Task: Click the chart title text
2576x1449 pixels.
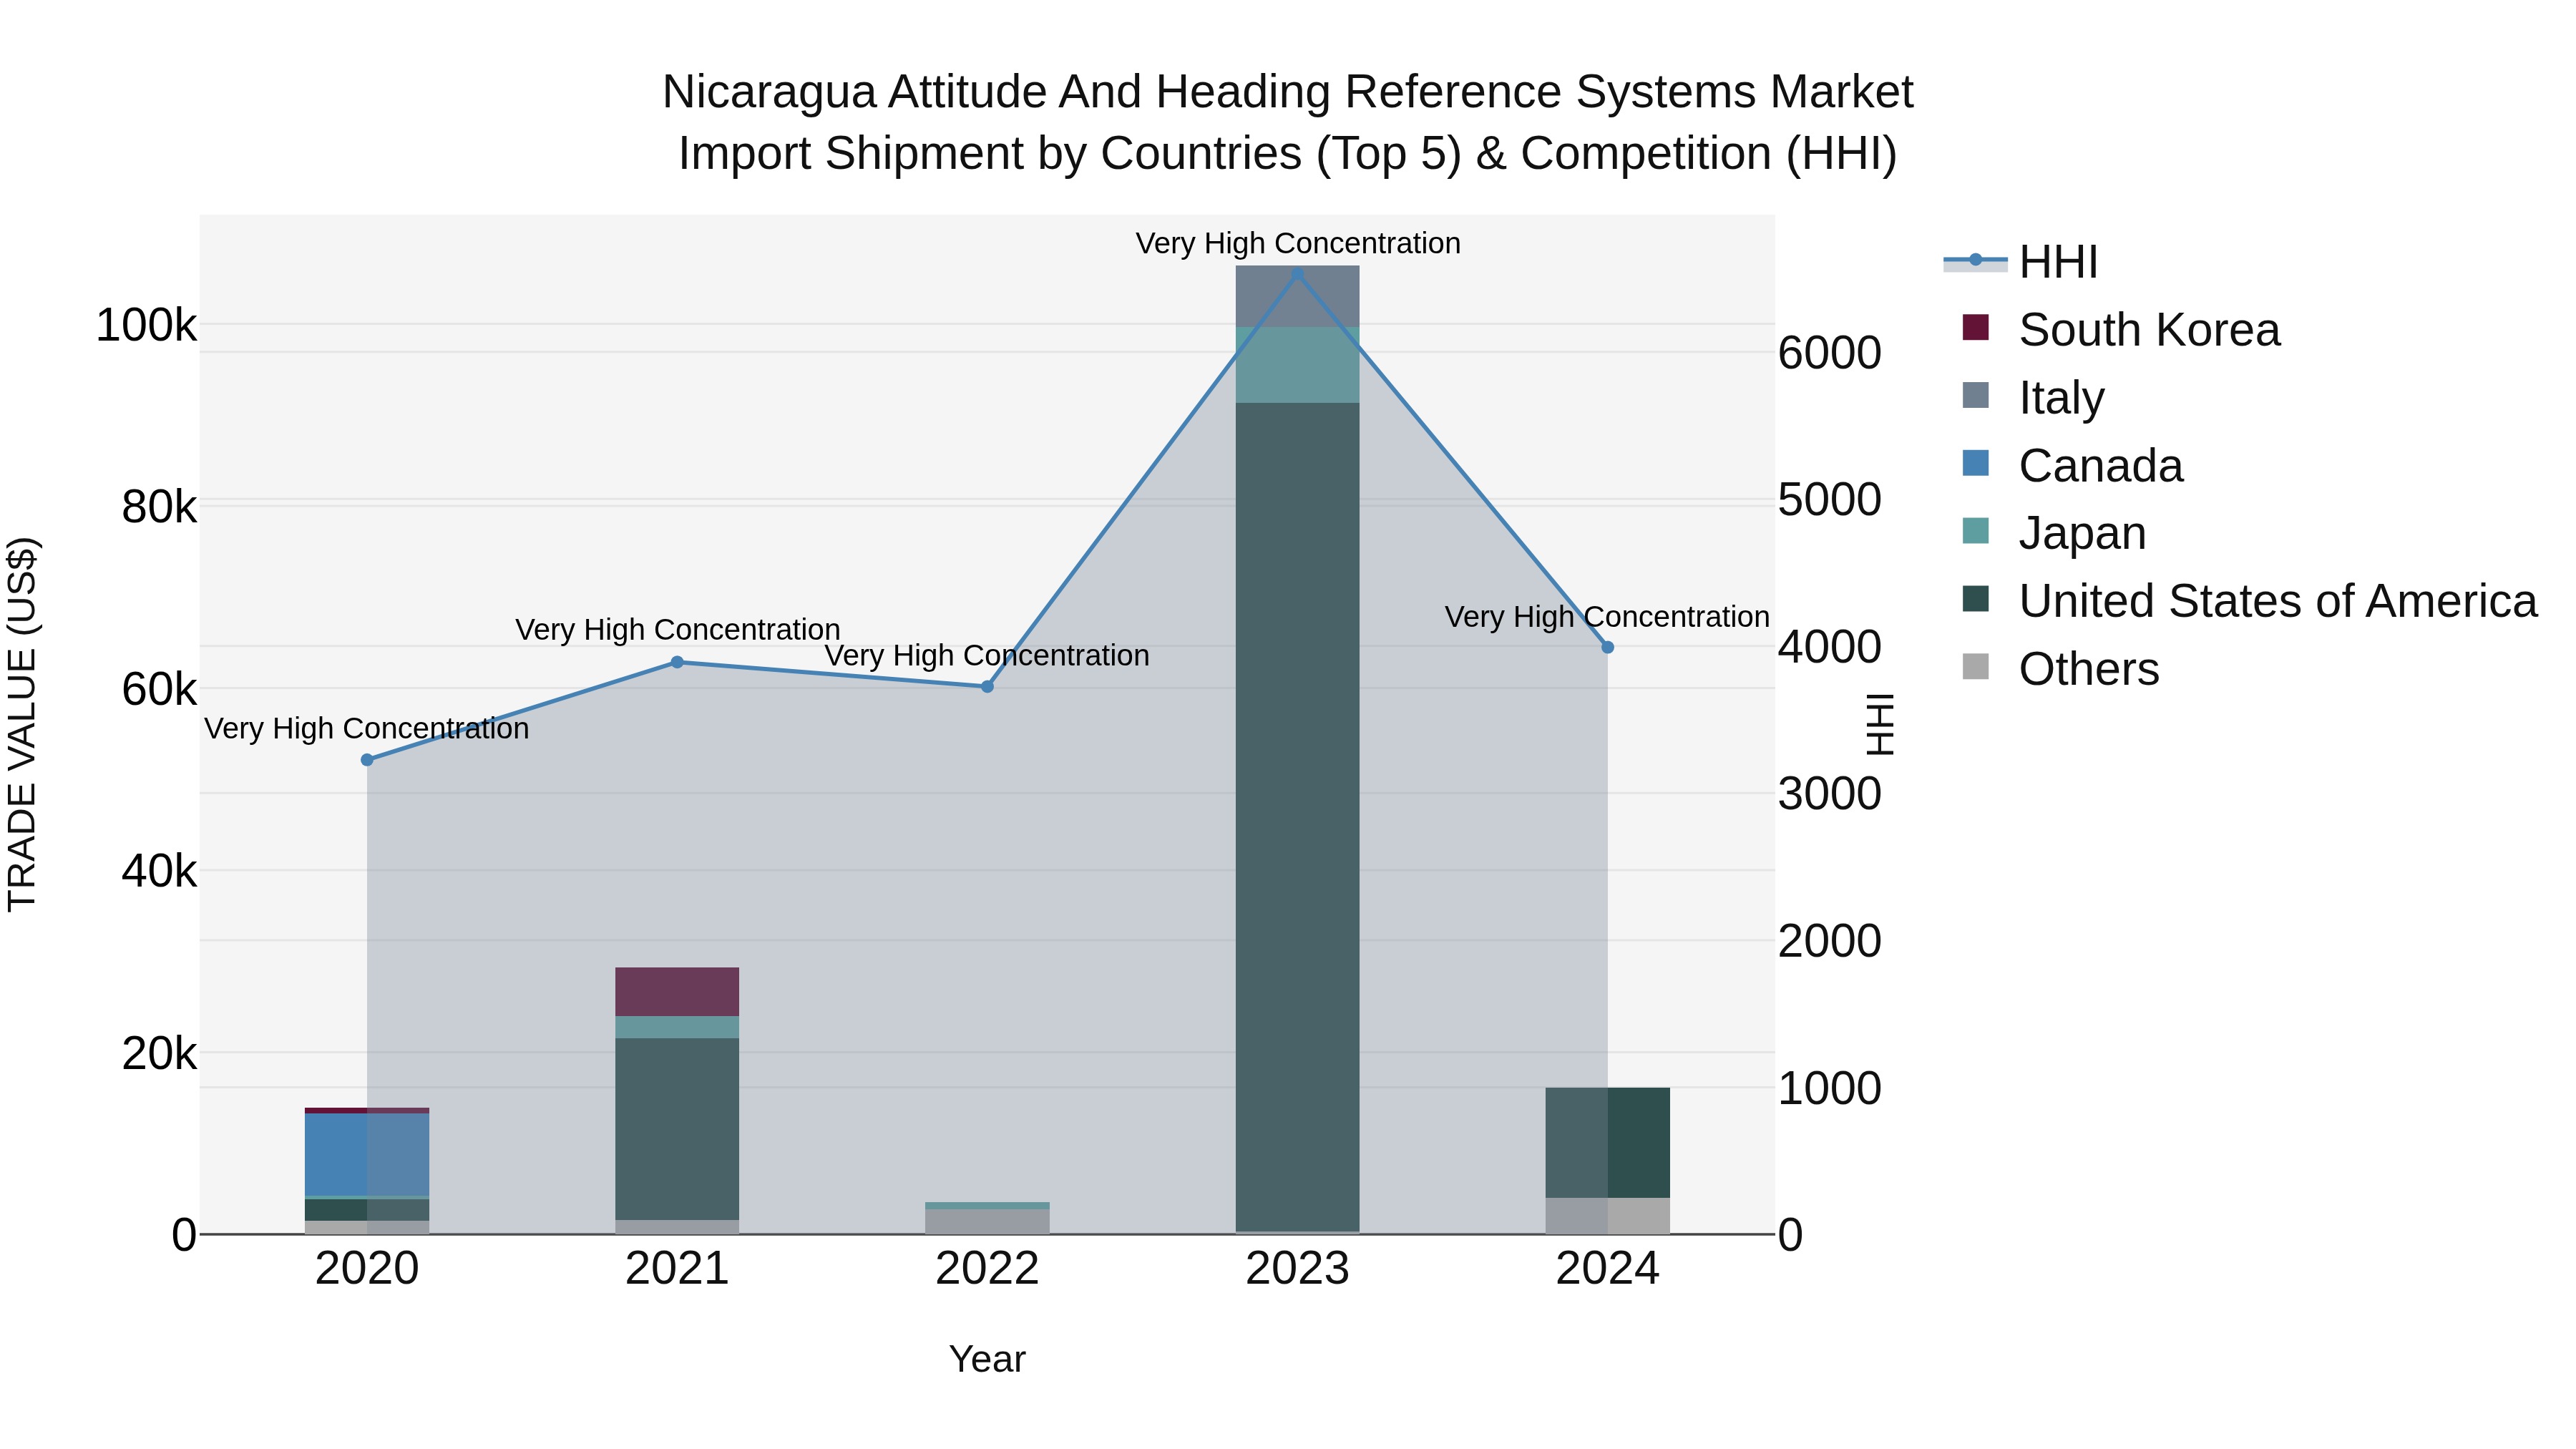Action: pos(1288,123)
